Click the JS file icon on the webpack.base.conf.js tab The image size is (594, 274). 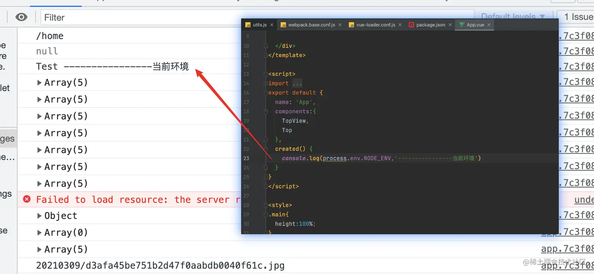(x=283, y=25)
